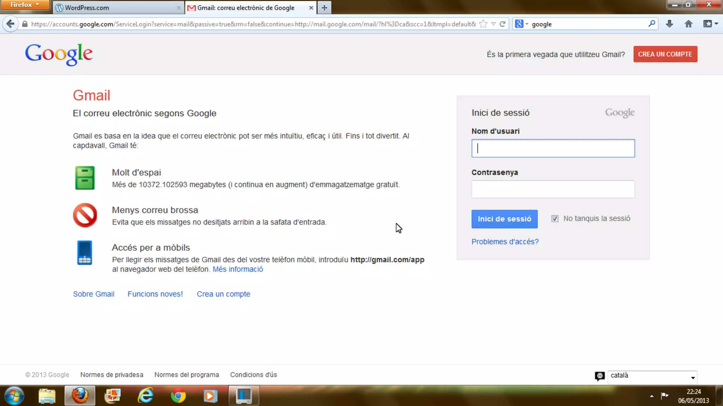This screenshot has height=406, width=723.
Task: Click the Molt d'espai heading
Action: (136, 172)
